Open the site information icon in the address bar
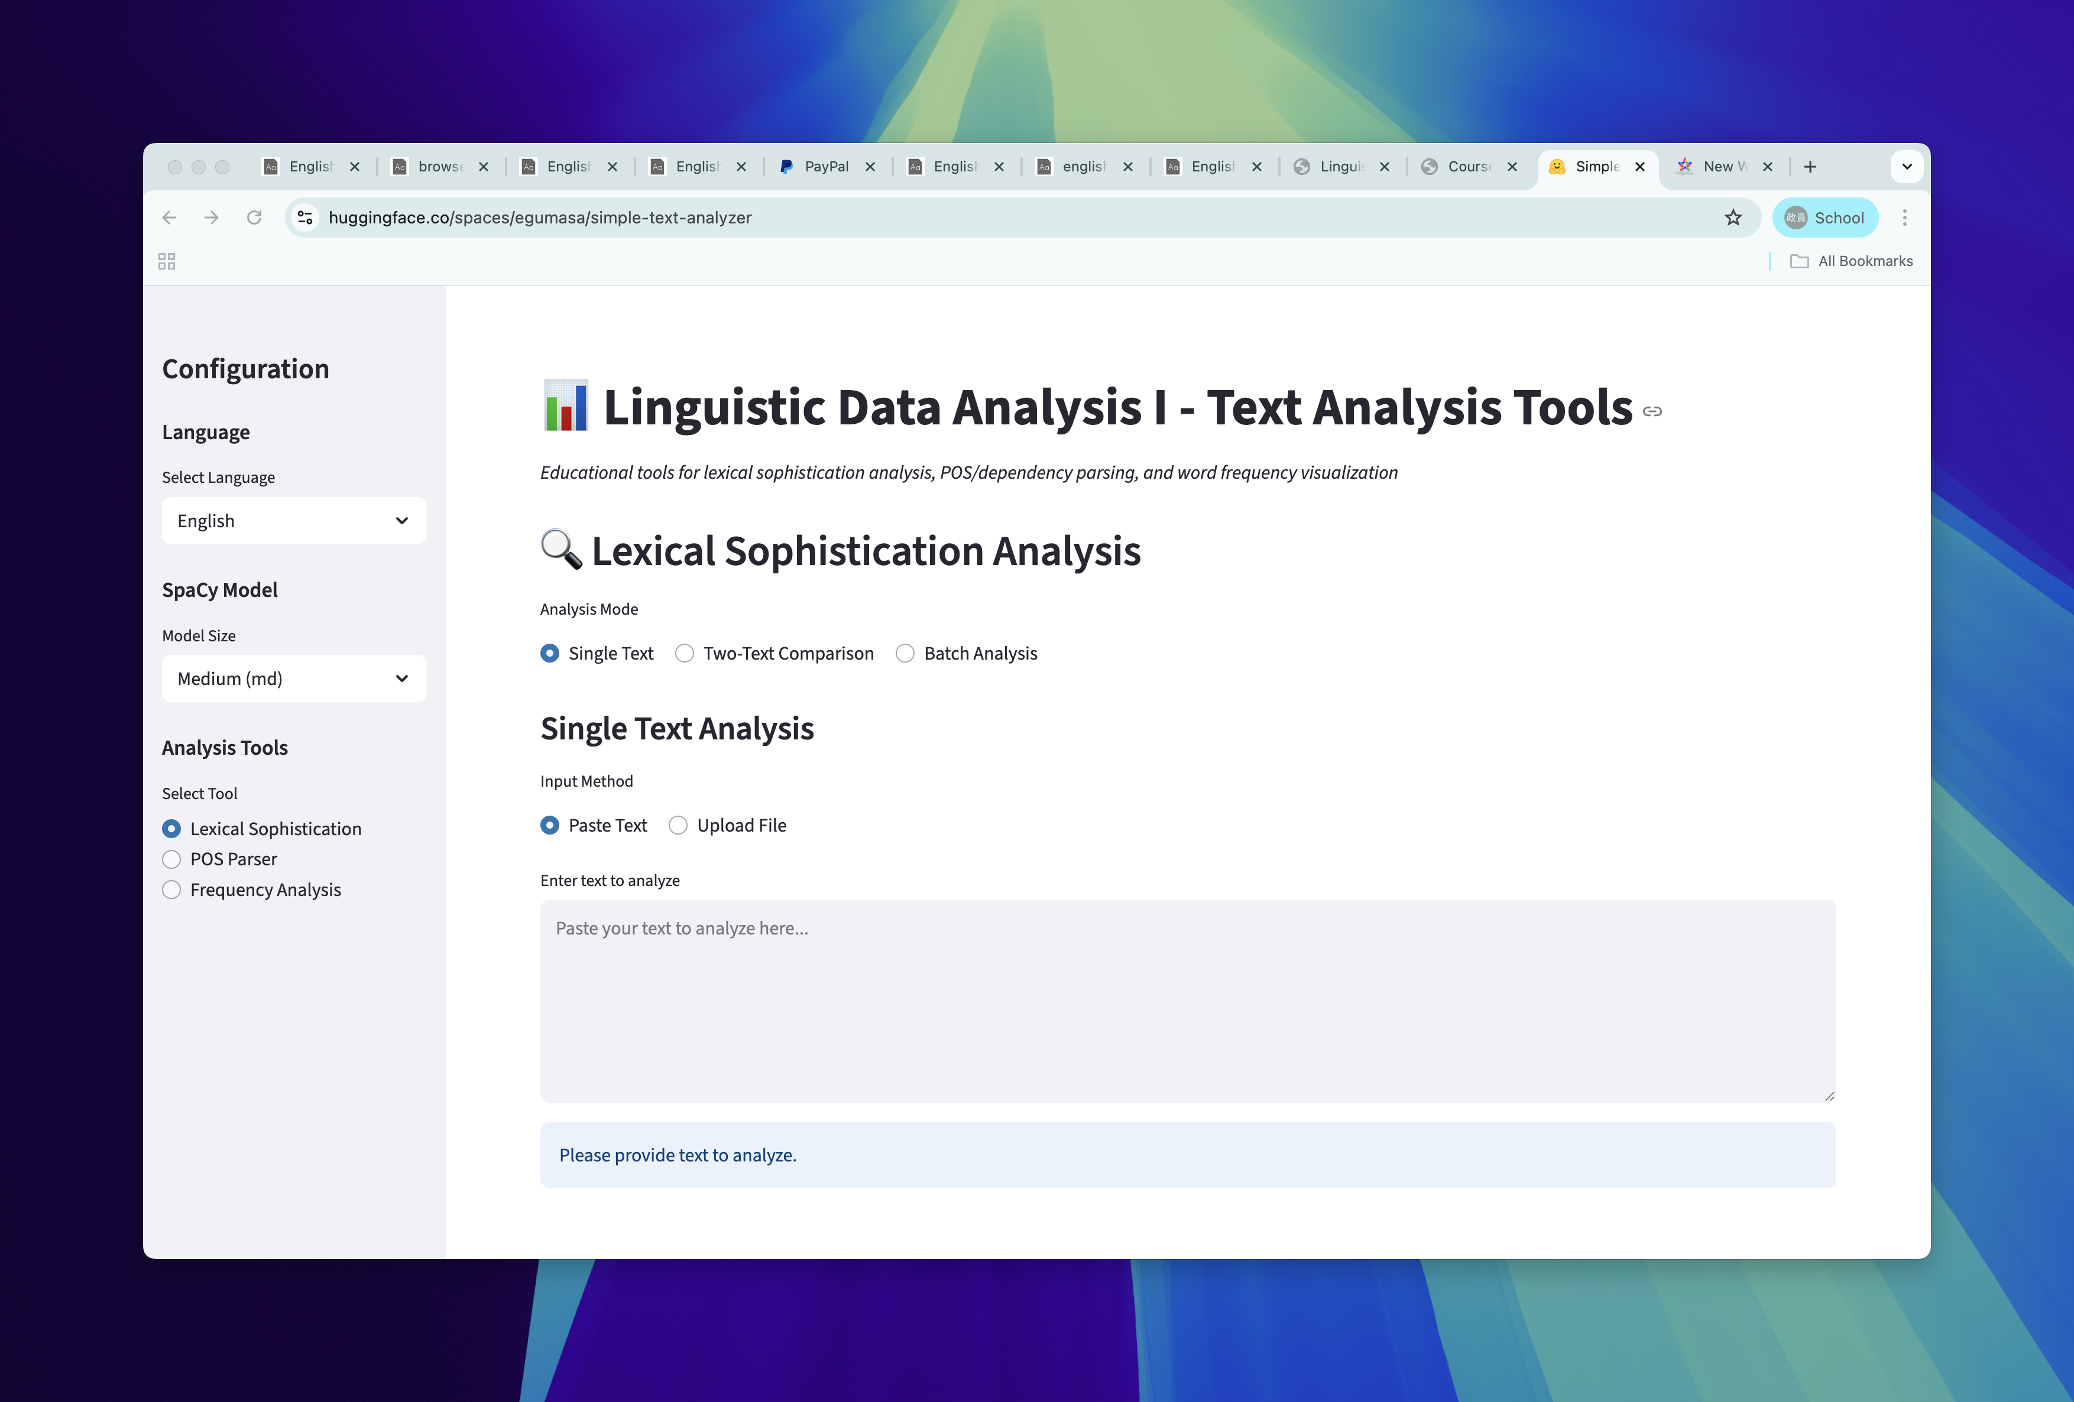This screenshot has height=1402, width=2074. coord(304,217)
